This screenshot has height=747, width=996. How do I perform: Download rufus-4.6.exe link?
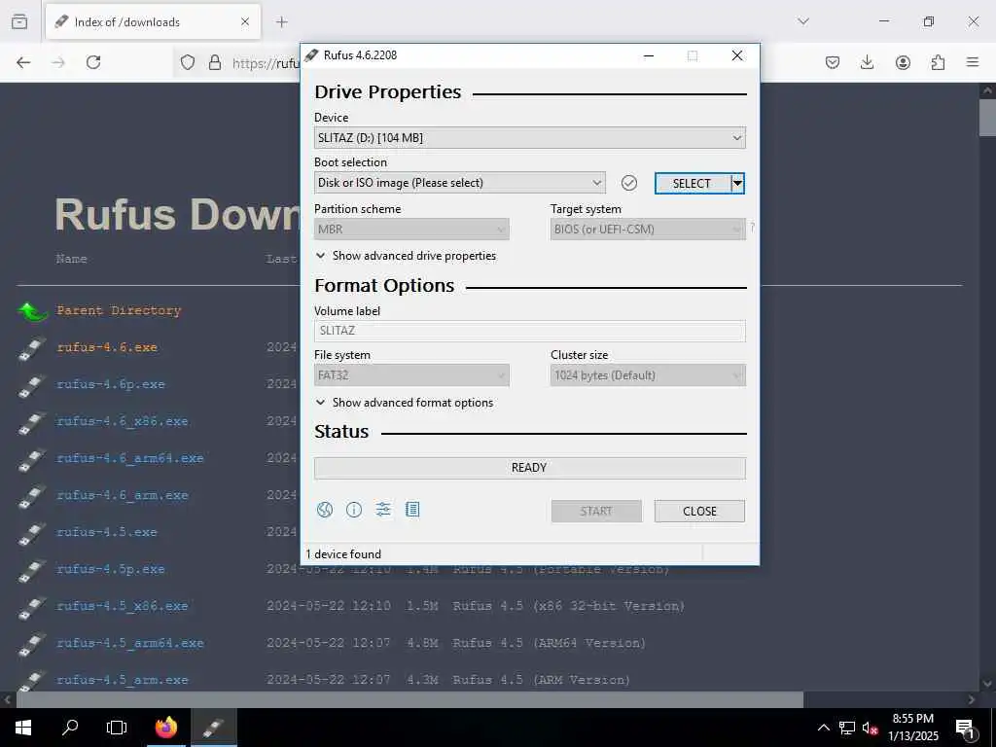coord(107,347)
